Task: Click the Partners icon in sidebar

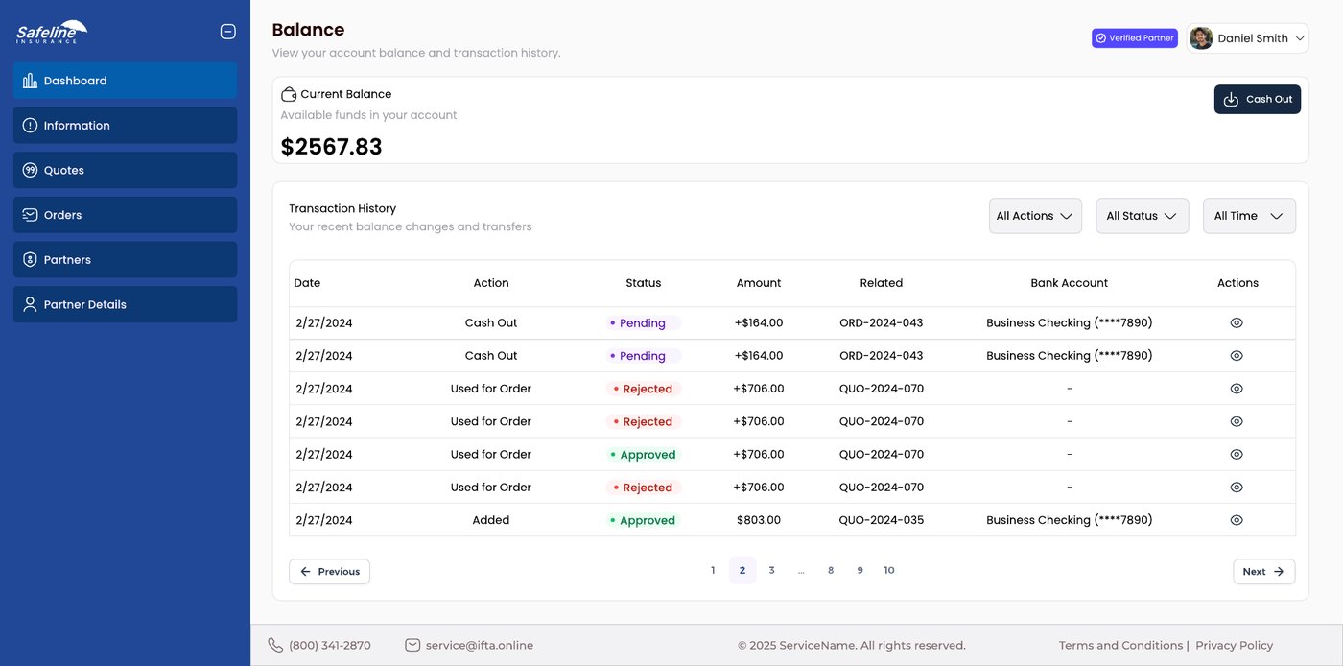Action: [x=30, y=260]
